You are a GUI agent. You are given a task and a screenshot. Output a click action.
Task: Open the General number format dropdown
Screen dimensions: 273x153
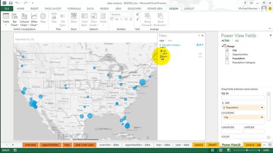(x=131, y=14)
